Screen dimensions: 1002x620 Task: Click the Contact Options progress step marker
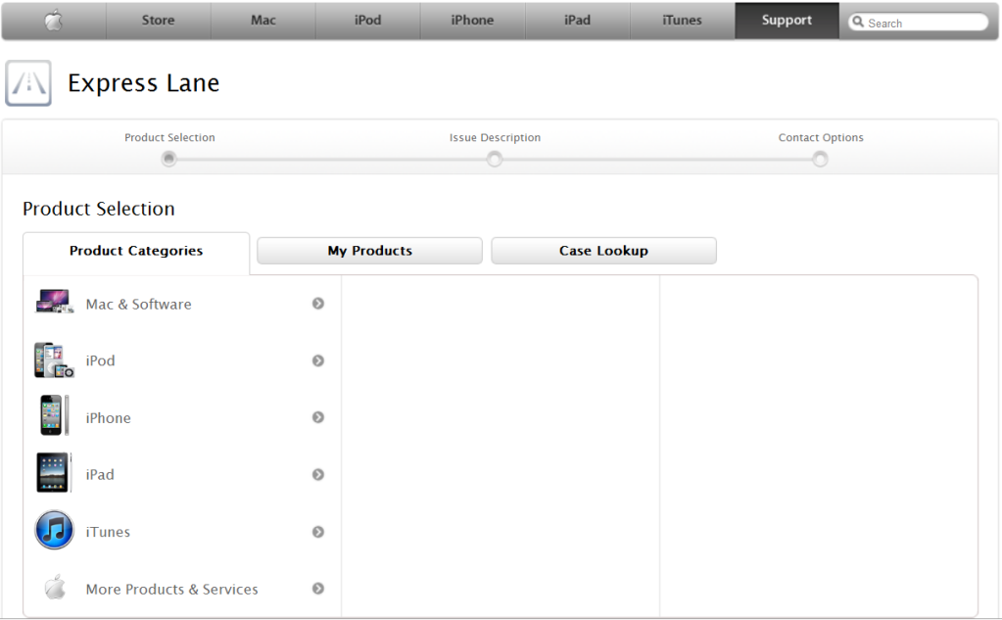tap(820, 159)
